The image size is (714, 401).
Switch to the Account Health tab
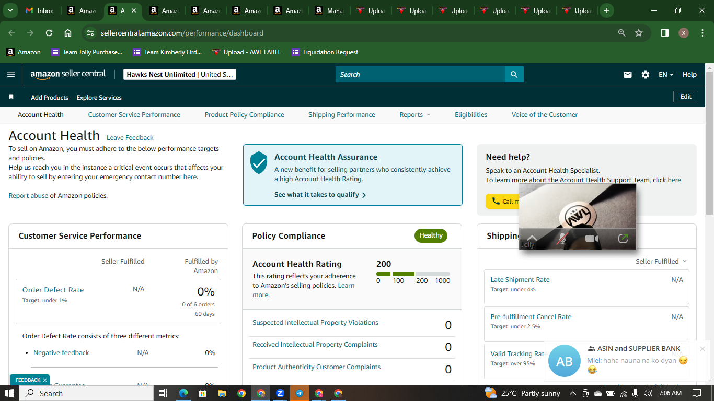click(41, 115)
